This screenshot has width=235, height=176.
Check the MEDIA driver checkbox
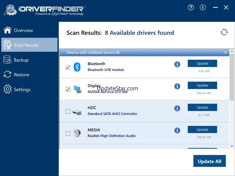pyautogui.click(x=68, y=133)
